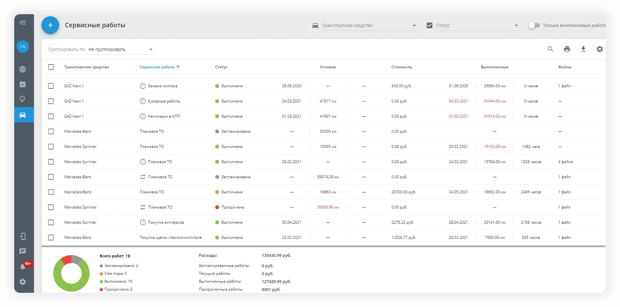Click the table search magnifier icon

[x=550, y=49]
